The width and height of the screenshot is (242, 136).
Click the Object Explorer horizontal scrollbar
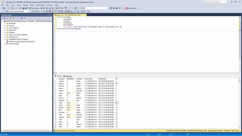click(x=26, y=131)
